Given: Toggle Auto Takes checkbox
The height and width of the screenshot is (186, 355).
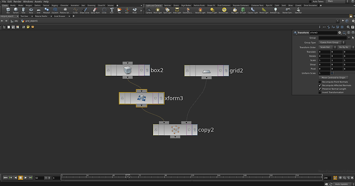Looking at the screenshot, I should coord(311,1).
